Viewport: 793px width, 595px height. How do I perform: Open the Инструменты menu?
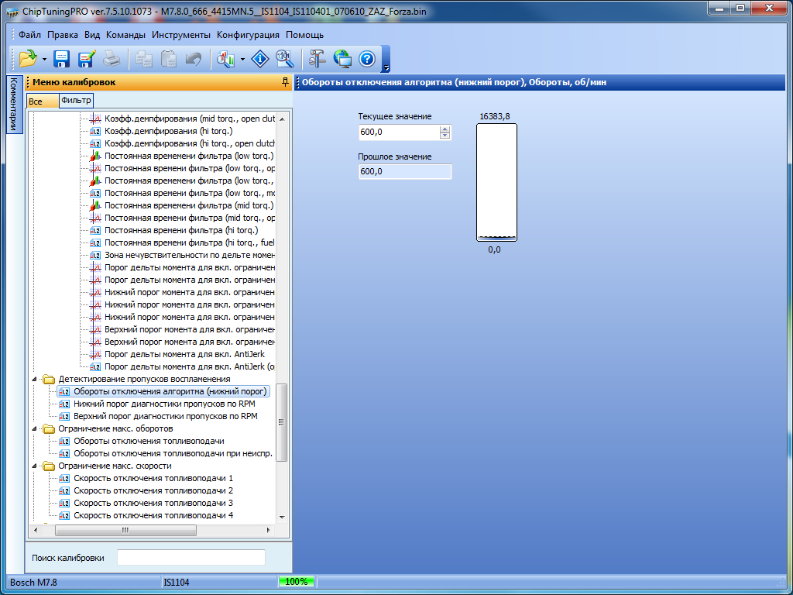pos(180,35)
